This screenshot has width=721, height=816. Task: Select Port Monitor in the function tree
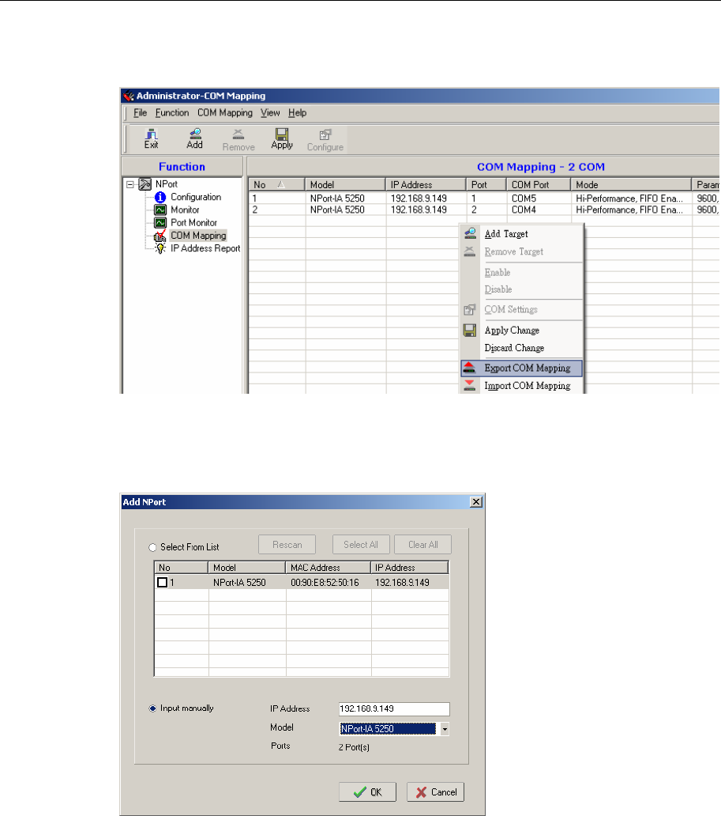pos(194,223)
